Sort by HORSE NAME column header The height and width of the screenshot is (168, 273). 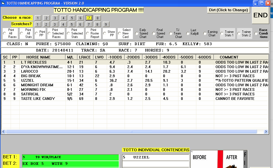43,57
